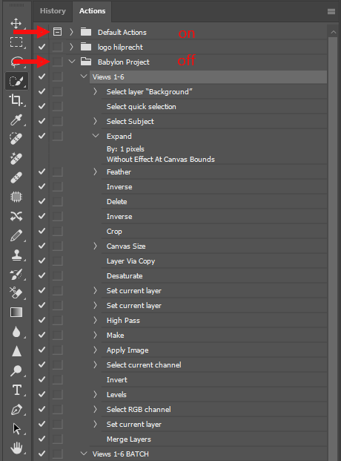Image resolution: width=341 pixels, height=461 pixels.
Task: Select the Hand tool
Action: tap(16, 448)
